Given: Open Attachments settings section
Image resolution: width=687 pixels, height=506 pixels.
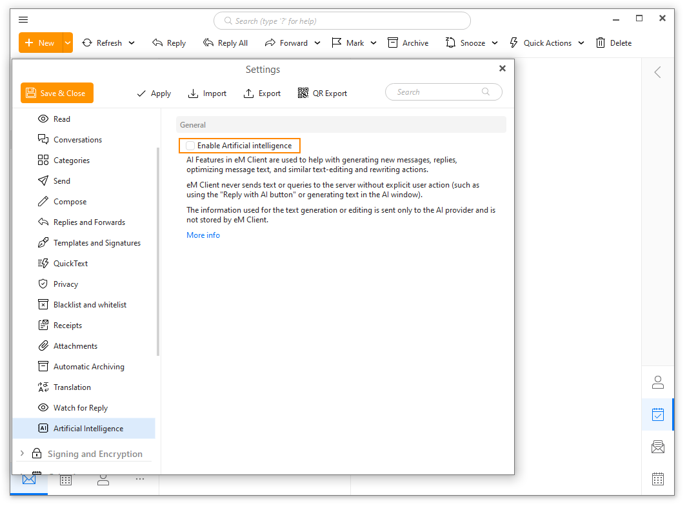Looking at the screenshot, I should click(x=84, y=345).
